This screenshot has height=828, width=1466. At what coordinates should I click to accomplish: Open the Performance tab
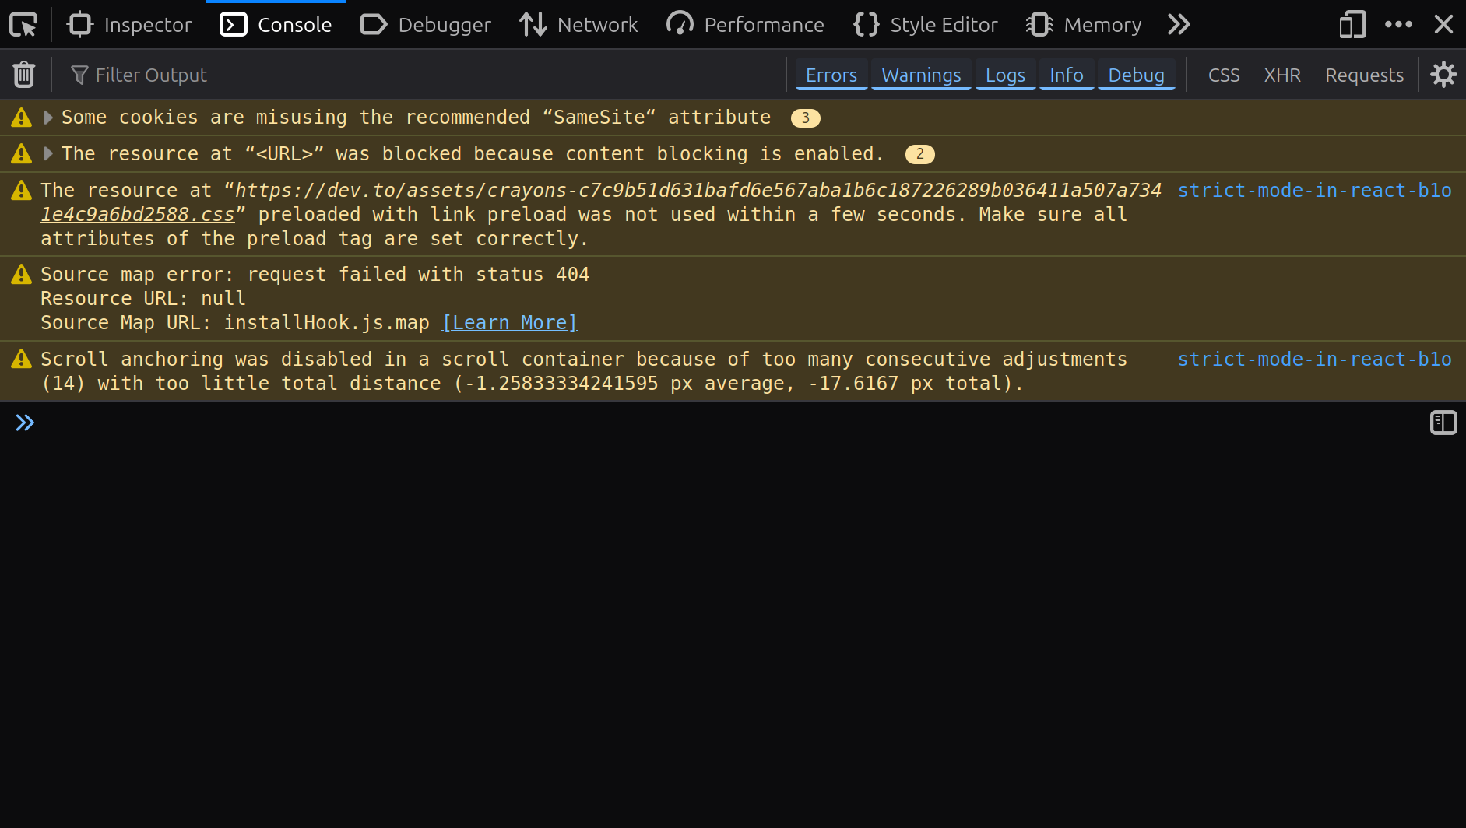tap(745, 25)
